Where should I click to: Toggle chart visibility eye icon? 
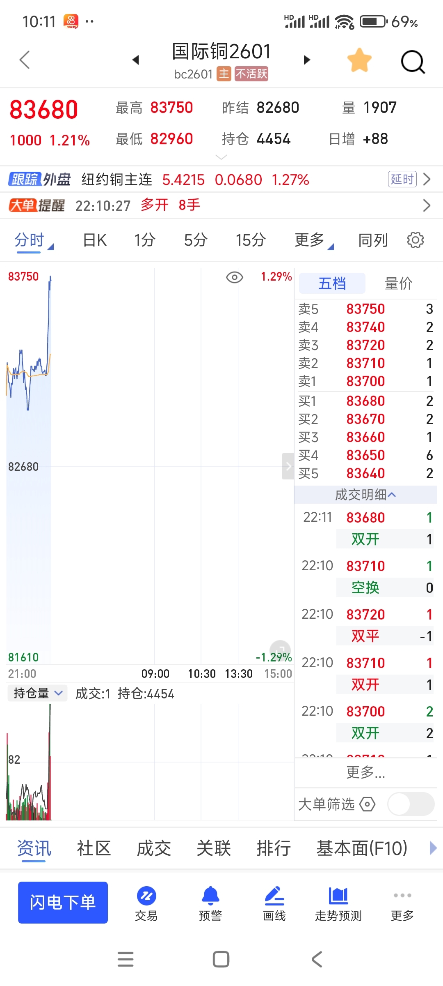235,278
